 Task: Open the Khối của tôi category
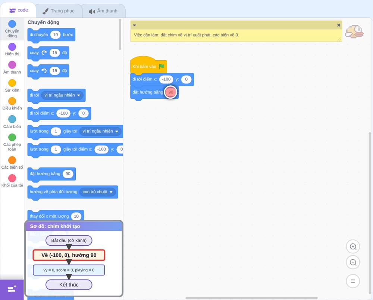click(12, 181)
